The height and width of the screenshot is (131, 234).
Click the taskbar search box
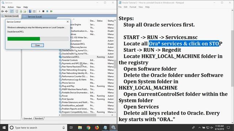coord(37,128)
